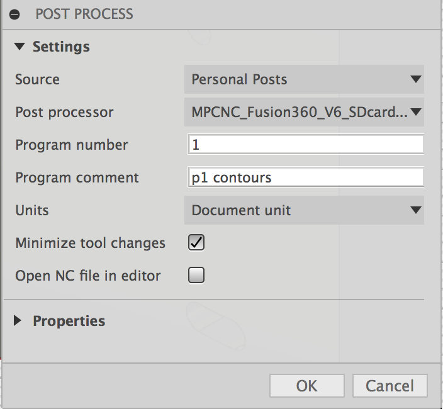Click the POST PROCESS dialog title
Viewport: 443px width, 409px height.
coord(84,14)
